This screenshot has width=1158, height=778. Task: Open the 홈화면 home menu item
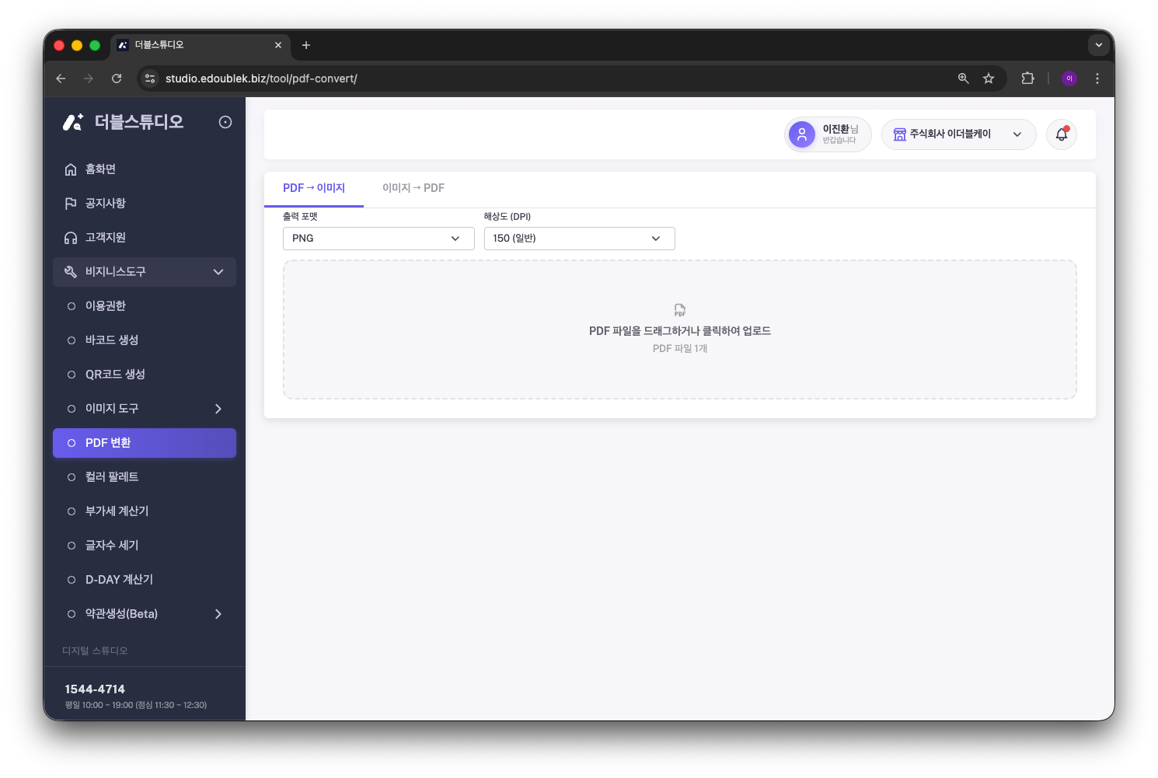145,169
